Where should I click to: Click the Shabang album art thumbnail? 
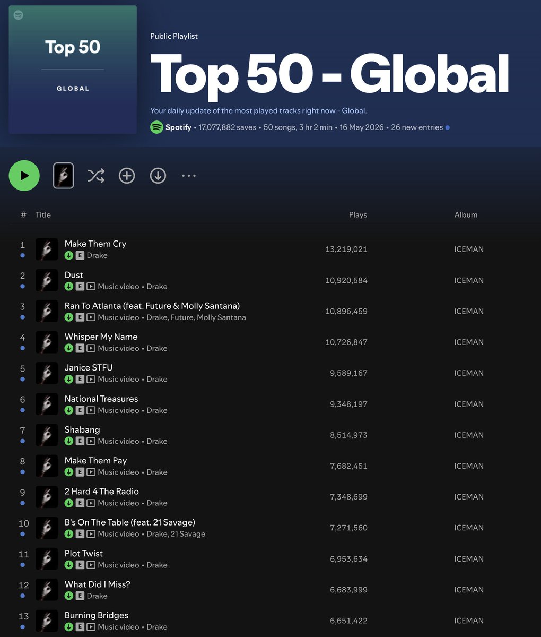pos(47,435)
